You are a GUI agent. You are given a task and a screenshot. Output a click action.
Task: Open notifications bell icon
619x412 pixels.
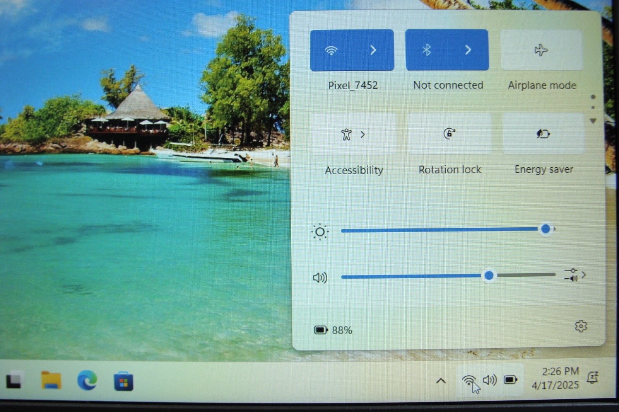593,377
